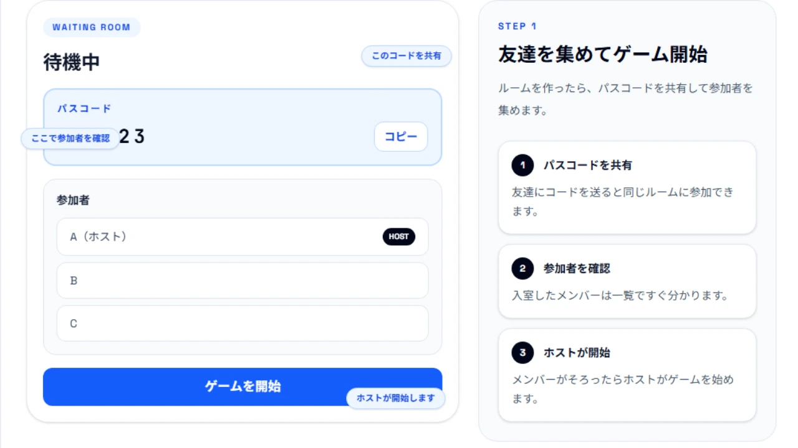The height and width of the screenshot is (448, 798).
Task: Click the step 2 number circle
Action: point(522,269)
